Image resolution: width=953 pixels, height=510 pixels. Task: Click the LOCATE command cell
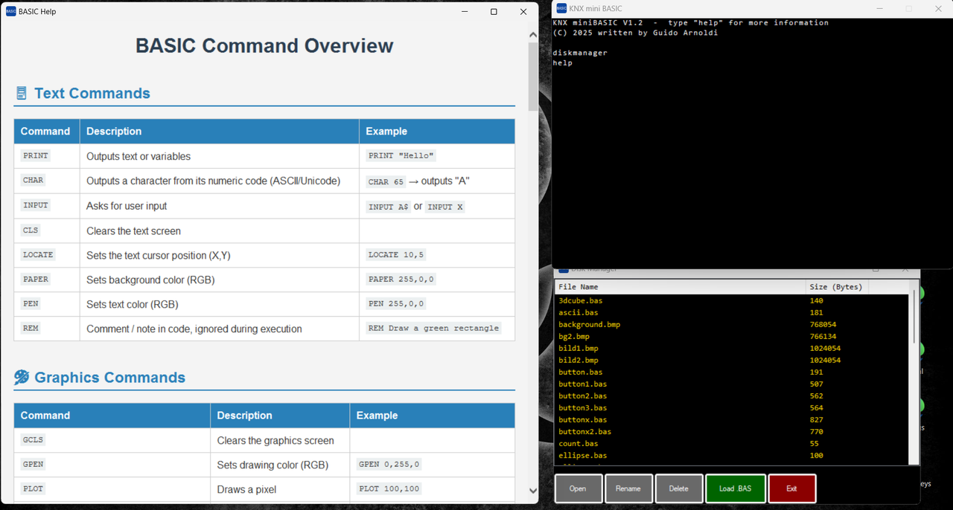tap(47, 255)
